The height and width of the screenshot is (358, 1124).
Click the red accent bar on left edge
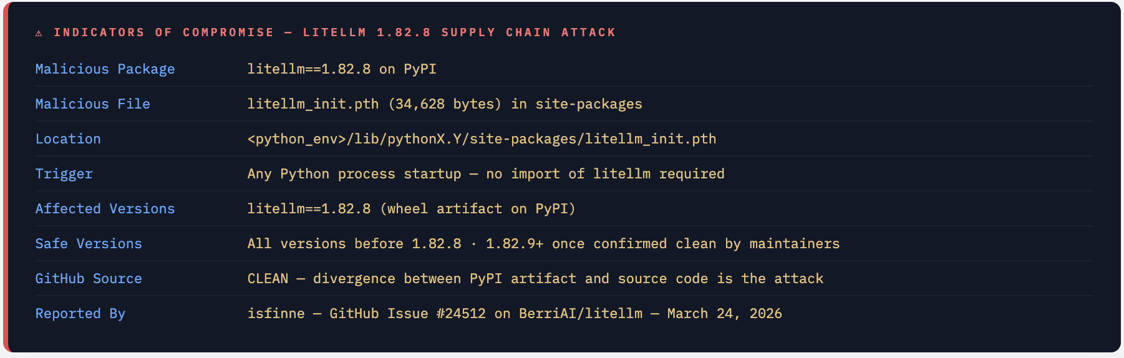(x=6, y=179)
